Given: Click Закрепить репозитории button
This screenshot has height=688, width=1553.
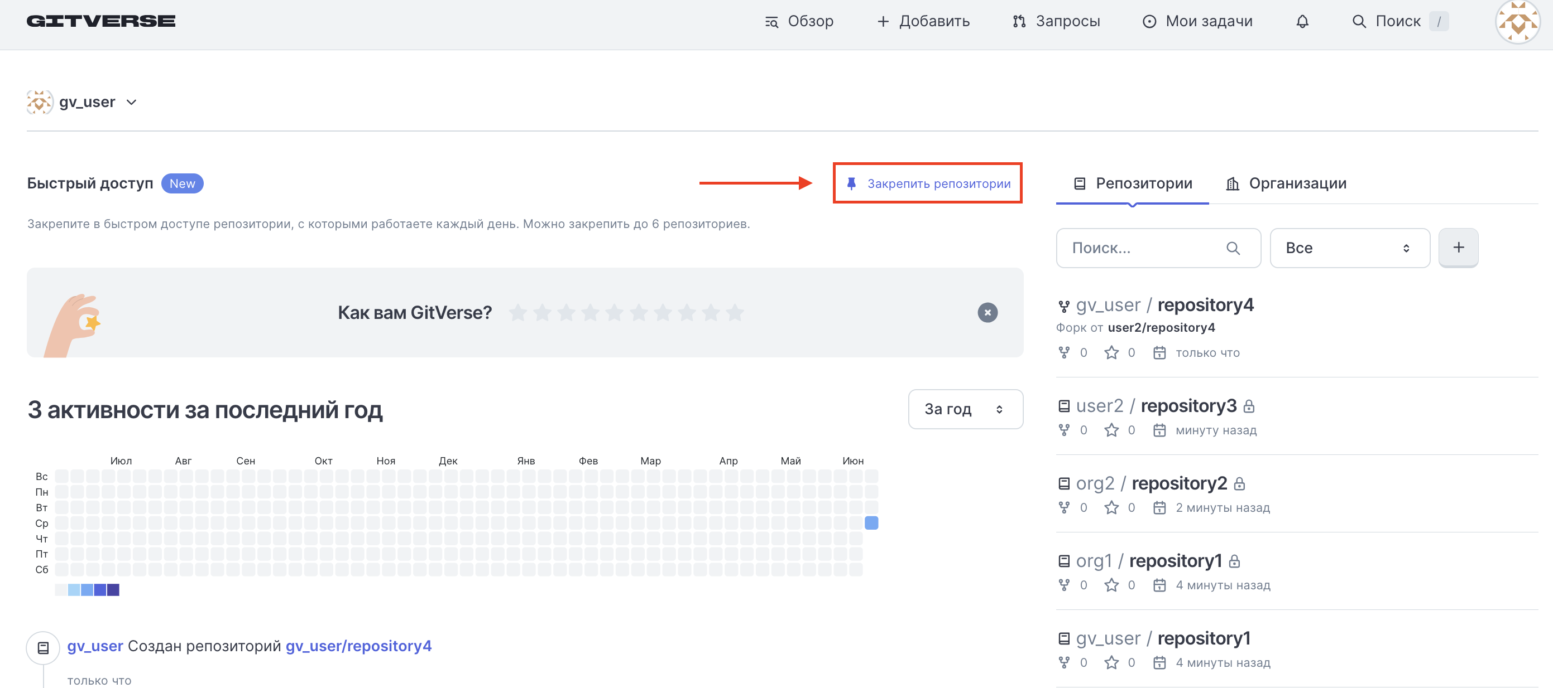Looking at the screenshot, I should [x=927, y=183].
